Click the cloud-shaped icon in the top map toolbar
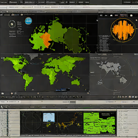This screenshot has width=138, height=138. tap(22, 15)
